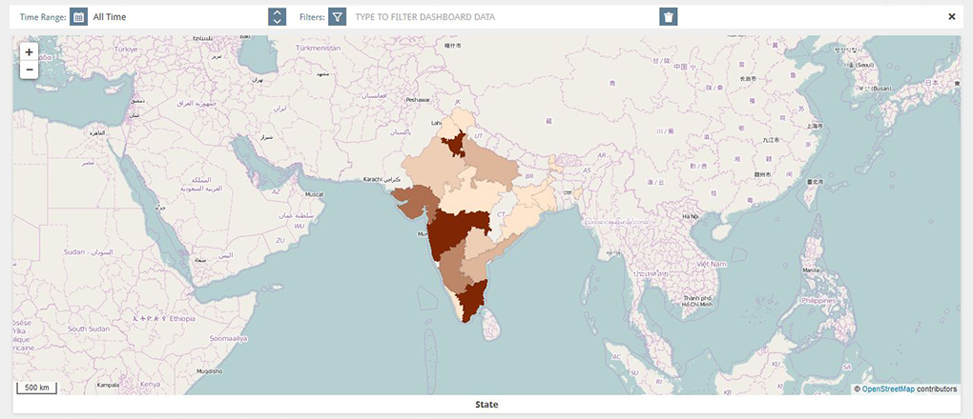Select the Jammu and Kashmir region
This screenshot has width=973, height=419.
pyautogui.click(x=464, y=121)
